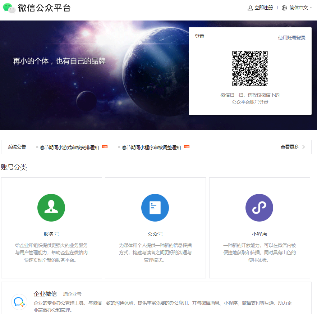Switch to 使用账号登录 login mode
Screen dimensions: 317x314
click(291, 38)
